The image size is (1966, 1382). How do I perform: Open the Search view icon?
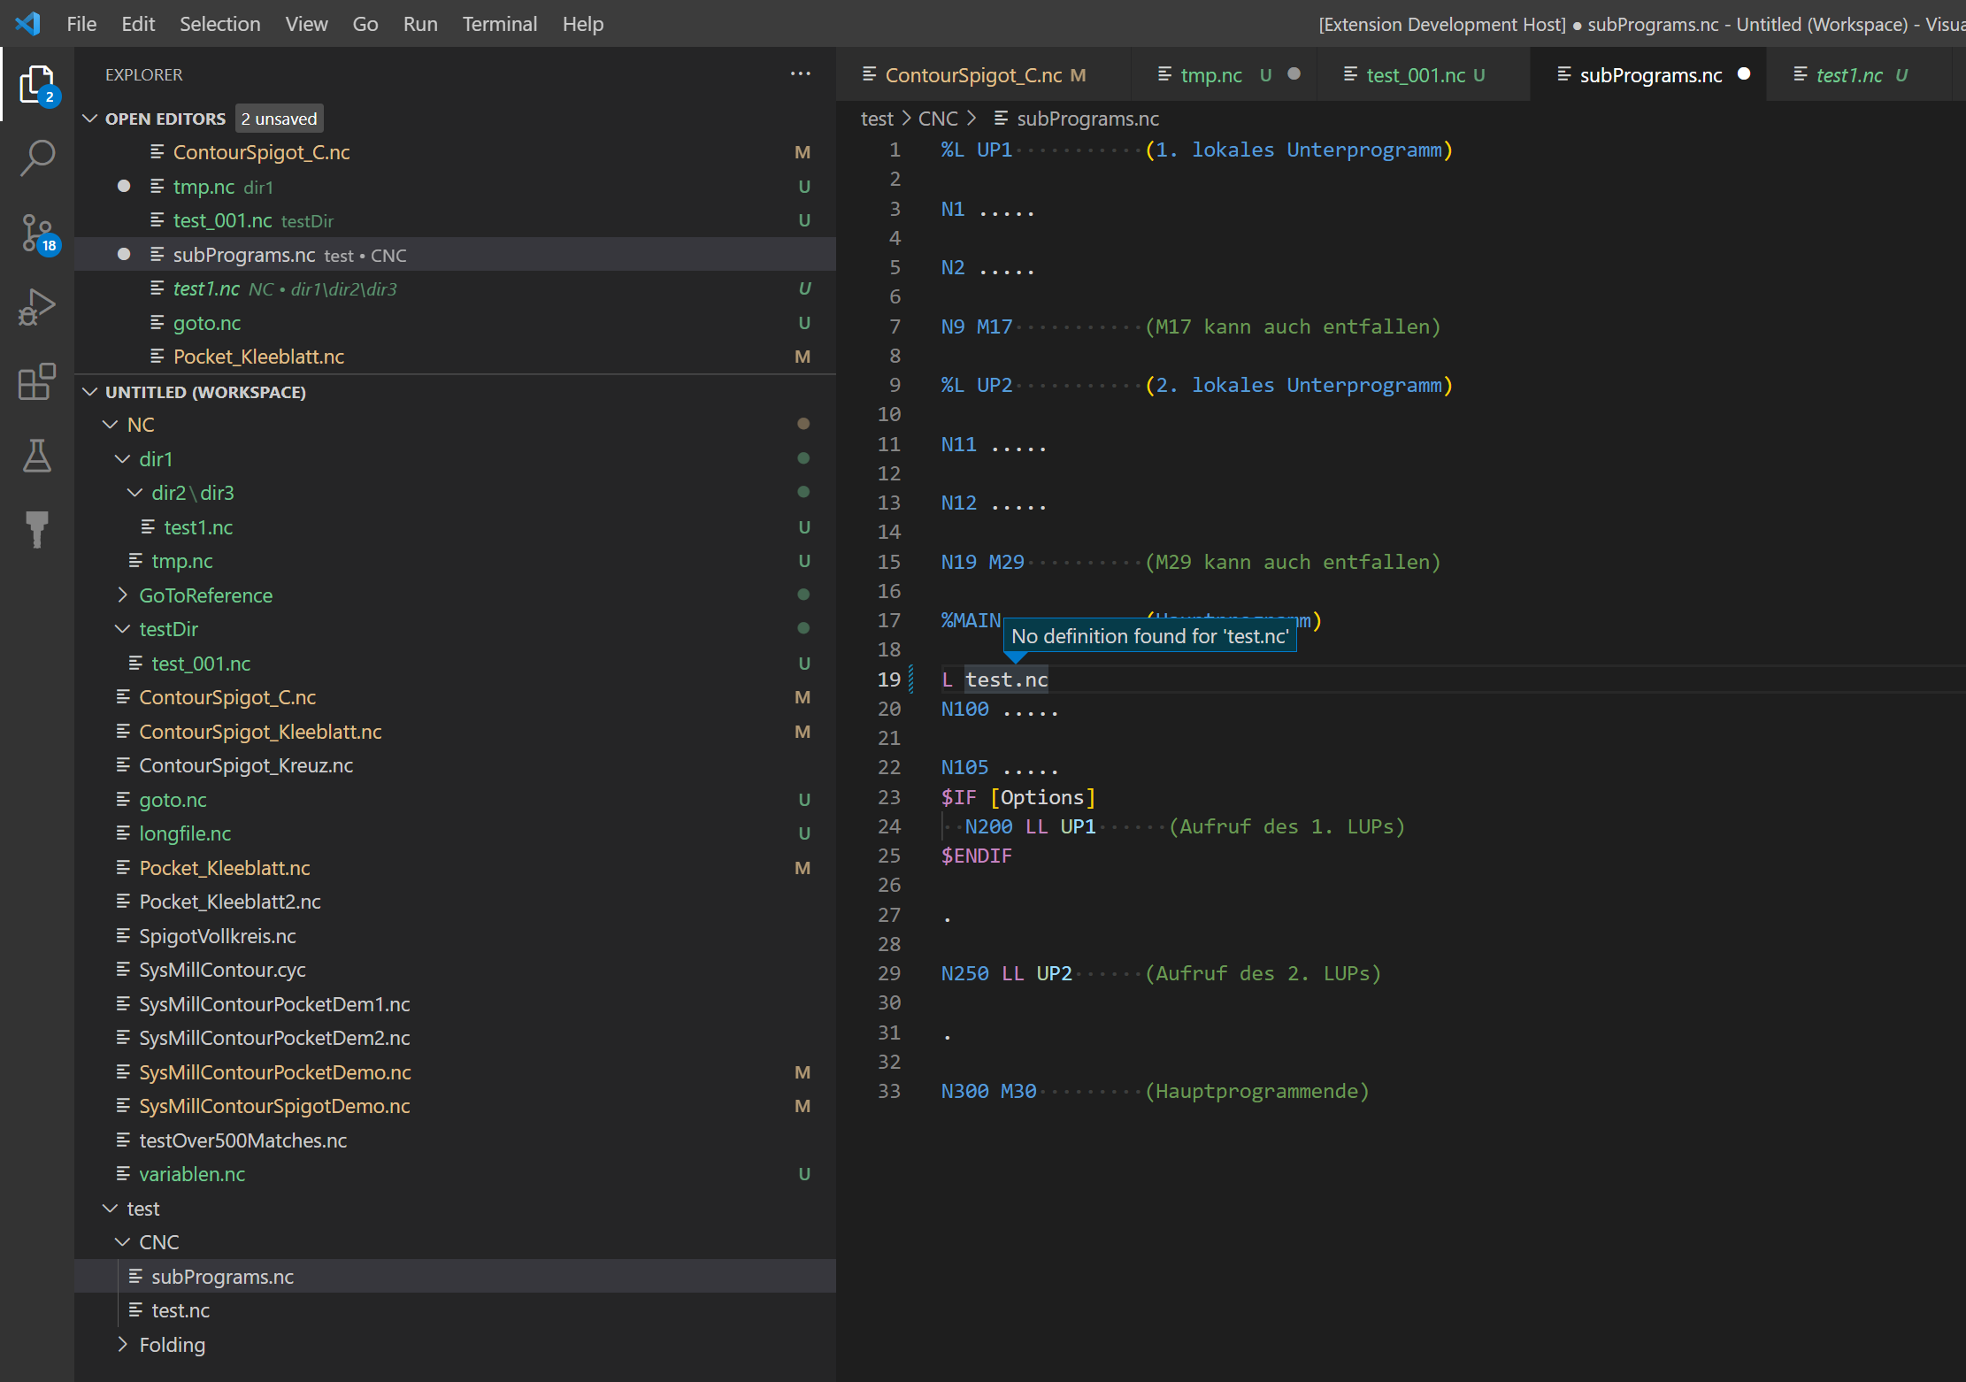(37, 158)
